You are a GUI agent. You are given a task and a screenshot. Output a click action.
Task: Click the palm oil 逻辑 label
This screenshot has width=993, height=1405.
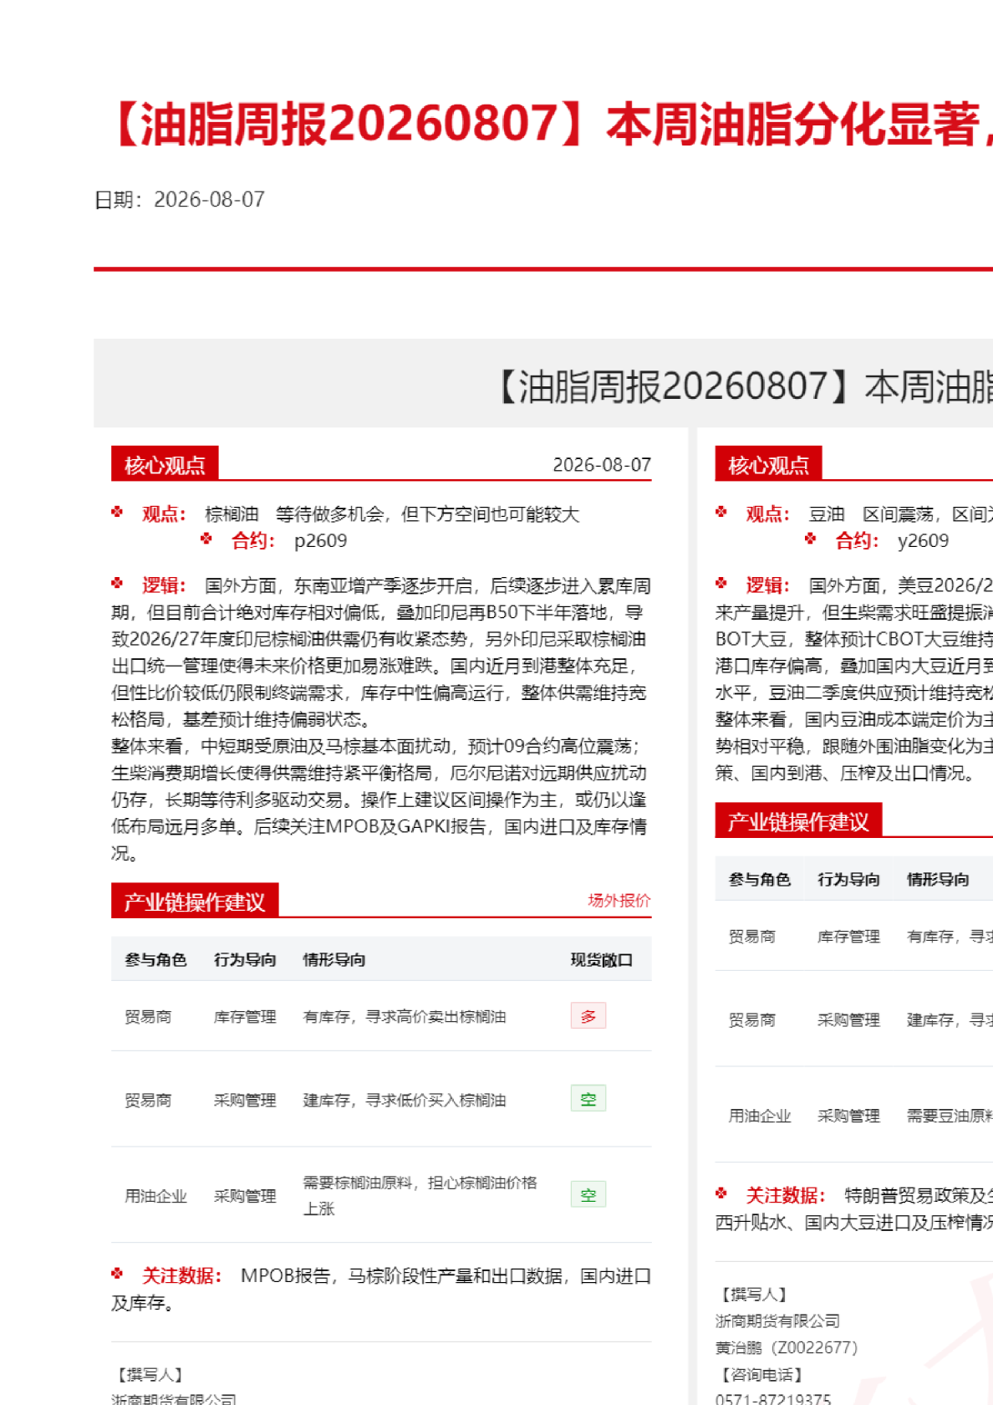[164, 585]
